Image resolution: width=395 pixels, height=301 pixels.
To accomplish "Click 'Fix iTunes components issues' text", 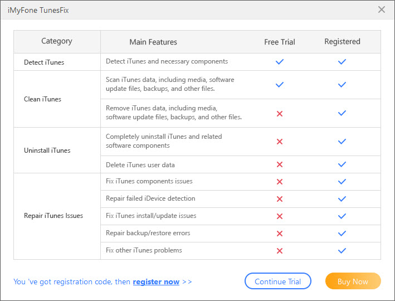I will (x=149, y=181).
